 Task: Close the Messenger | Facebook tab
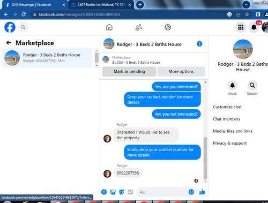pyautogui.click(x=64, y=5)
